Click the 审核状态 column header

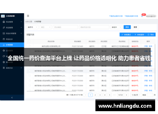pyautogui.click(x=135, y=41)
